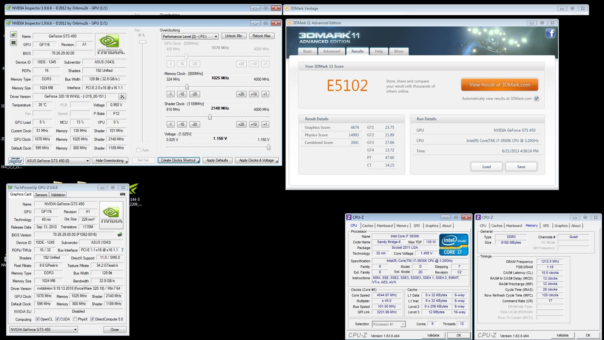
Task: Toggle the DirectCompute 5.0 checkbox
Action: point(92,319)
